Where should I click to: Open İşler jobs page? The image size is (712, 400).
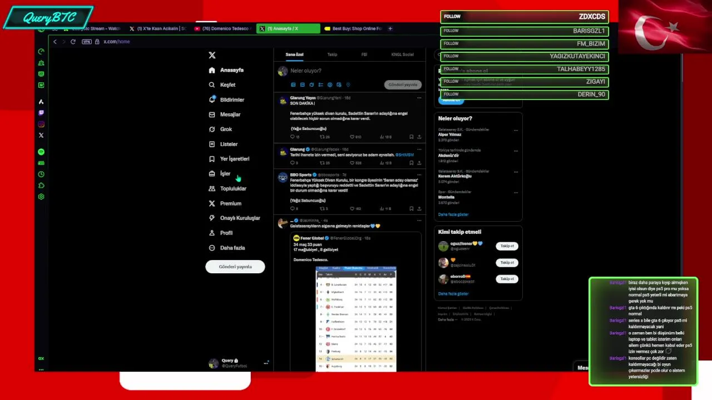[x=220, y=174]
